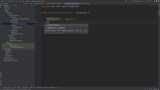Select the Todo model file

click(x=15, y=29)
